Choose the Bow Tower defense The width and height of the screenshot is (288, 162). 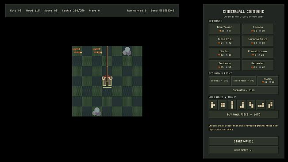[x=224, y=29]
